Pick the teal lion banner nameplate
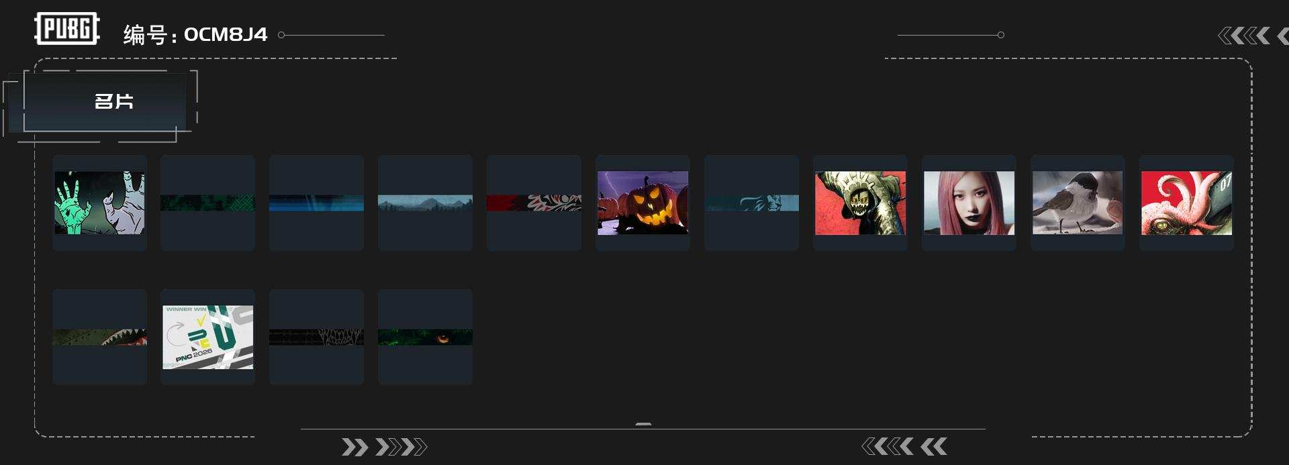Image resolution: width=1289 pixels, height=465 pixels. coord(751,203)
